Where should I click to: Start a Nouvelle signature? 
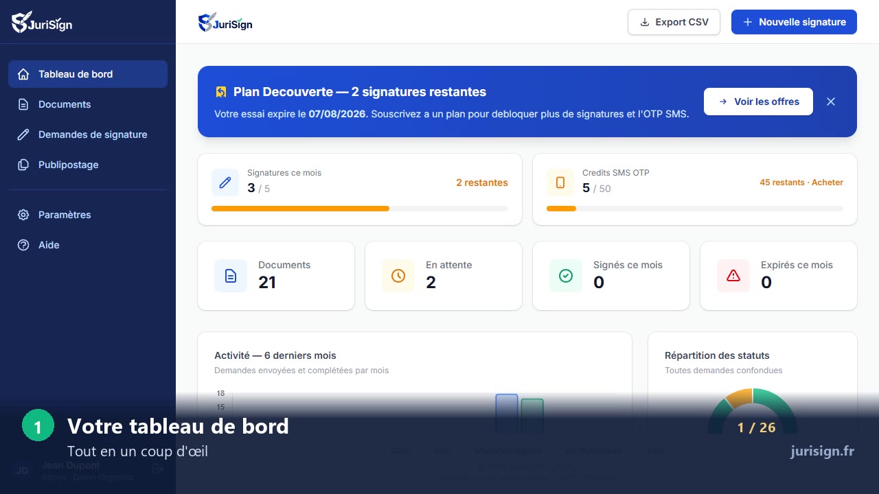(x=794, y=22)
